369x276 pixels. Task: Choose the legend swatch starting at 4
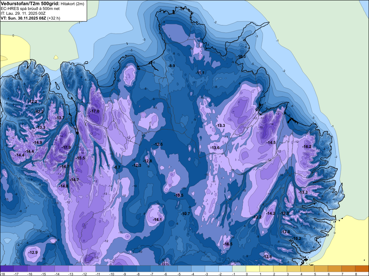[307, 269]
